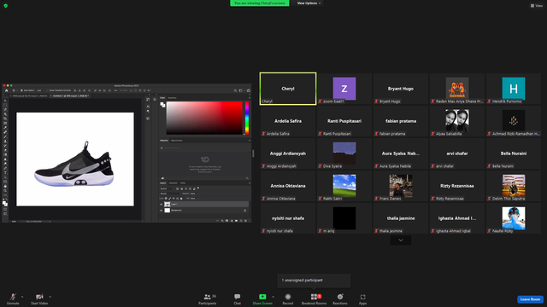
Task: Show next page of participant videos
Action: tap(401, 240)
